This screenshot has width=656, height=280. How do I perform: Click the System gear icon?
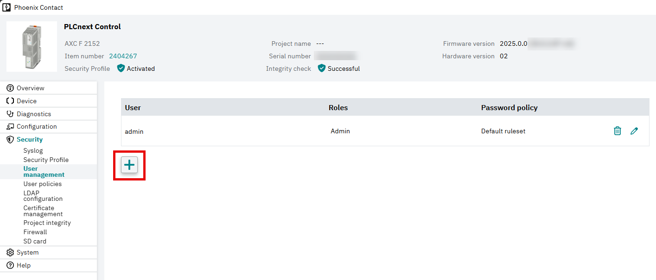[x=10, y=252]
